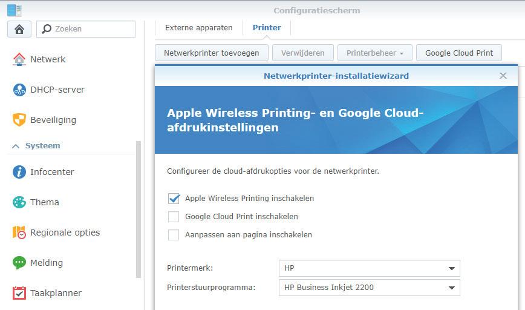Disable Apple Wireless Printing checkbox
The height and width of the screenshot is (310, 525).
coord(174,198)
